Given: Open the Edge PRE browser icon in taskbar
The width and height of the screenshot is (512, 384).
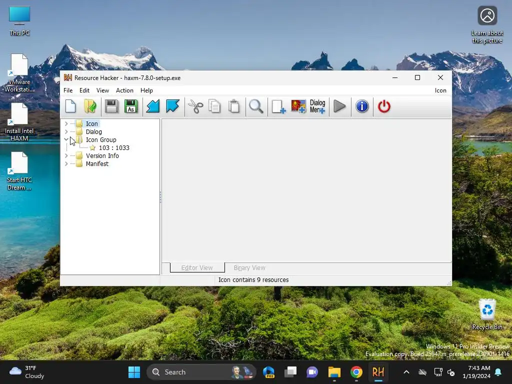Looking at the screenshot, I should (x=268, y=372).
